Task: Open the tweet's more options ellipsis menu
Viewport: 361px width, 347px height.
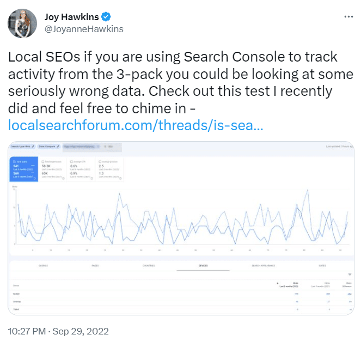Action: pyautogui.click(x=348, y=16)
